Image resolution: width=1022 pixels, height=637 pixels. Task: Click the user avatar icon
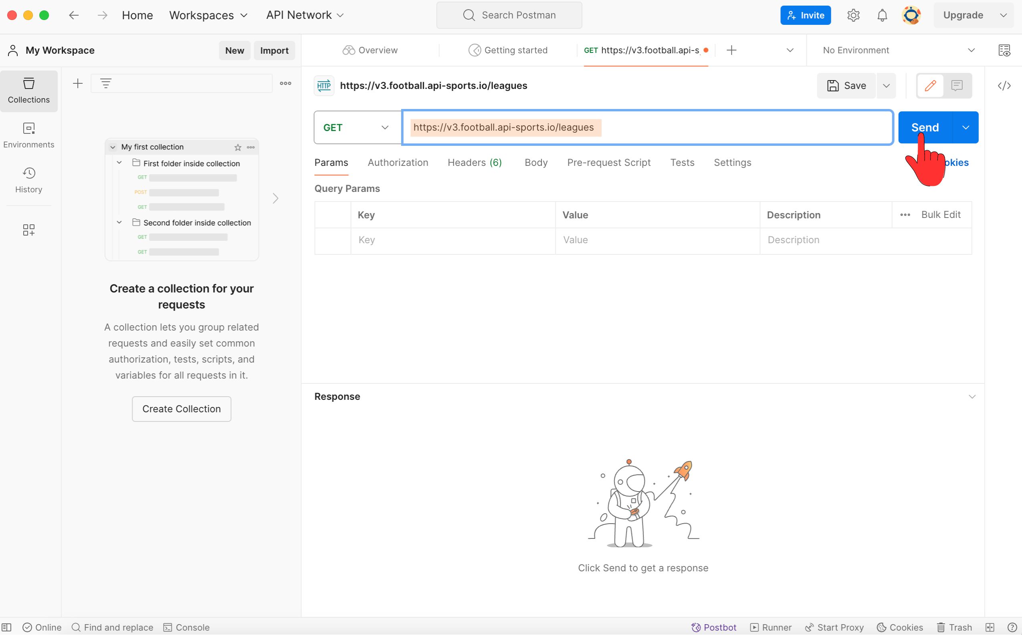[x=911, y=15]
